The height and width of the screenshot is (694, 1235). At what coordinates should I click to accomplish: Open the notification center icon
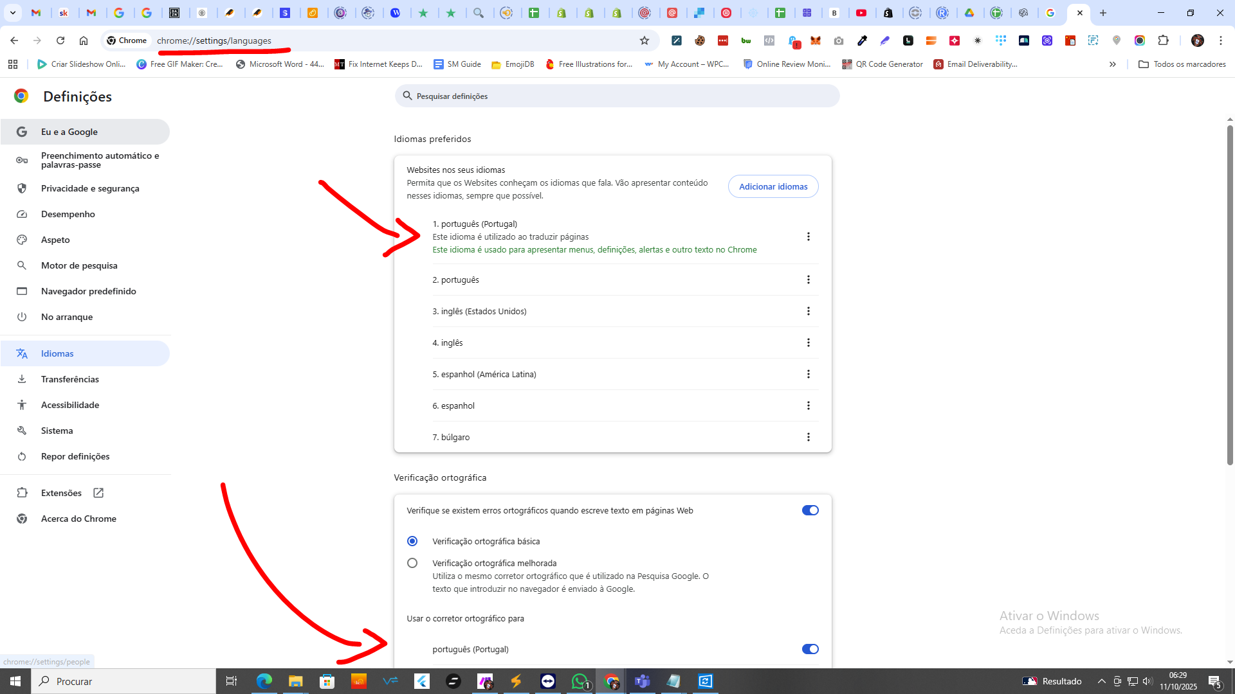pos(1214,681)
